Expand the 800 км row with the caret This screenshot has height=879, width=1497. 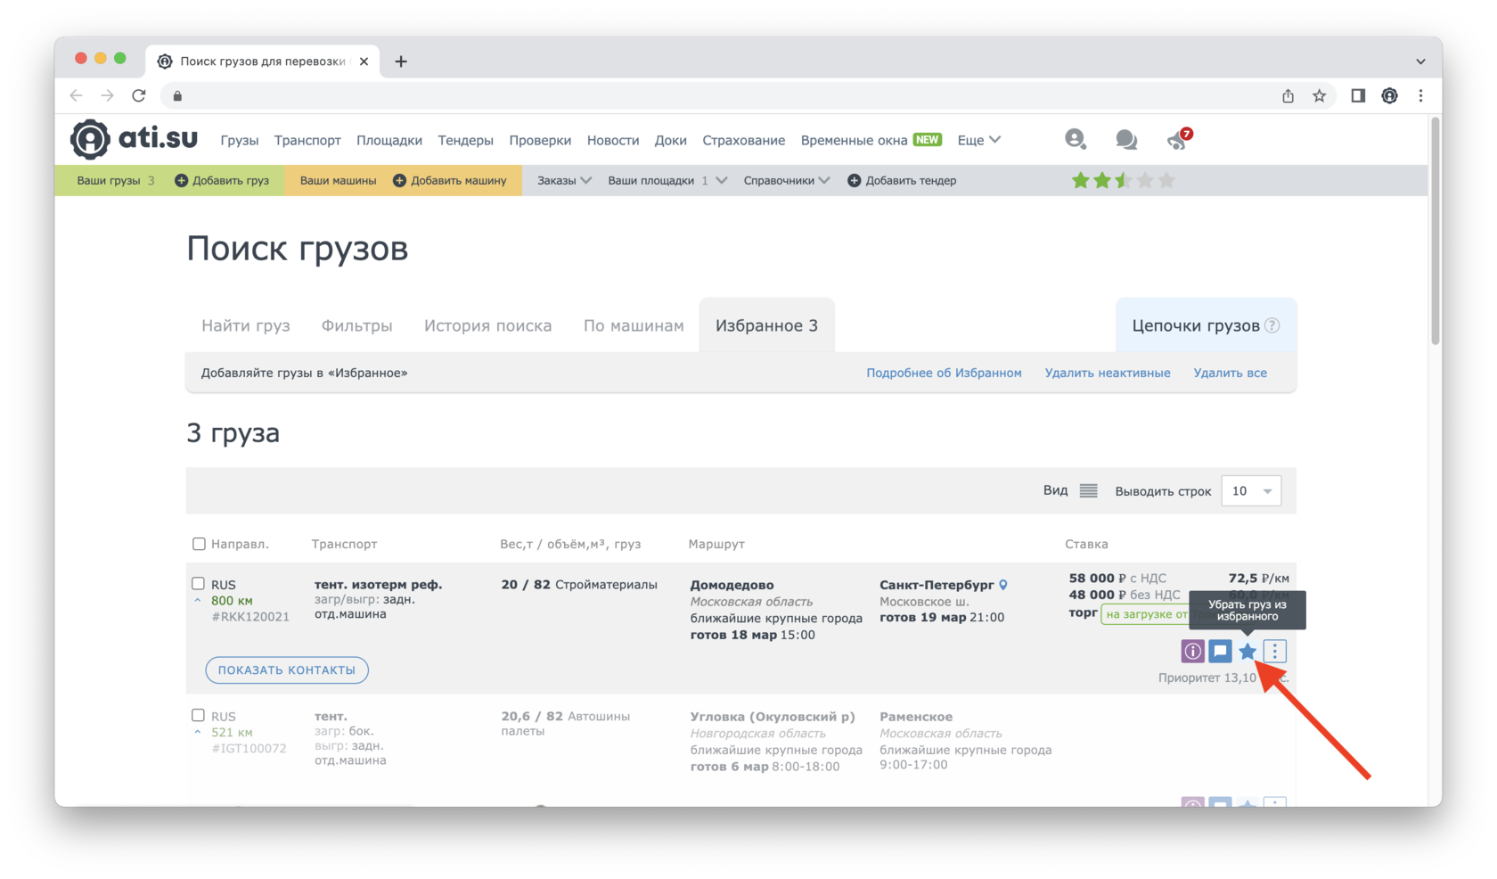pyautogui.click(x=198, y=601)
